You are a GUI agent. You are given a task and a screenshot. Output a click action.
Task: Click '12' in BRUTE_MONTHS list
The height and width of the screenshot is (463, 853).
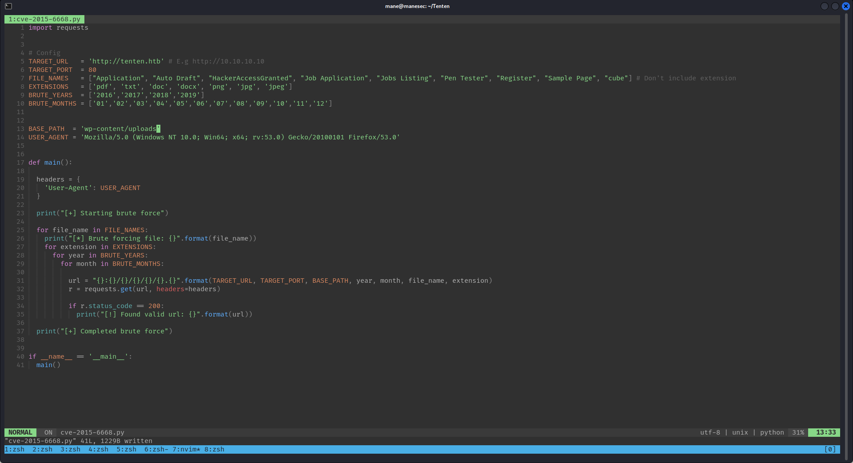[320, 103]
